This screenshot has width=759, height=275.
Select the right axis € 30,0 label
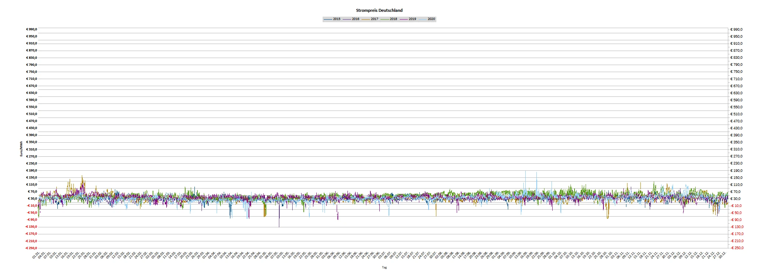click(736, 198)
